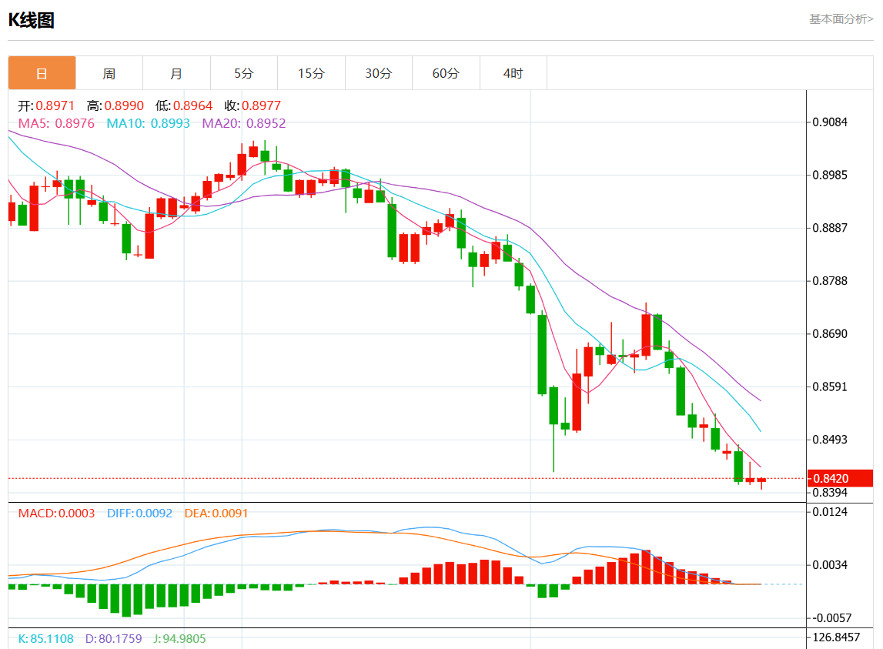Click the MA20: 0.8952 indicator text
Viewport: 883px width, 649px height.
pyautogui.click(x=244, y=123)
